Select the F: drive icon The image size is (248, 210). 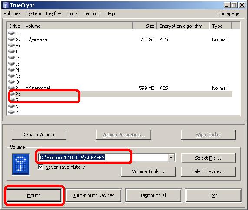pos(11,33)
